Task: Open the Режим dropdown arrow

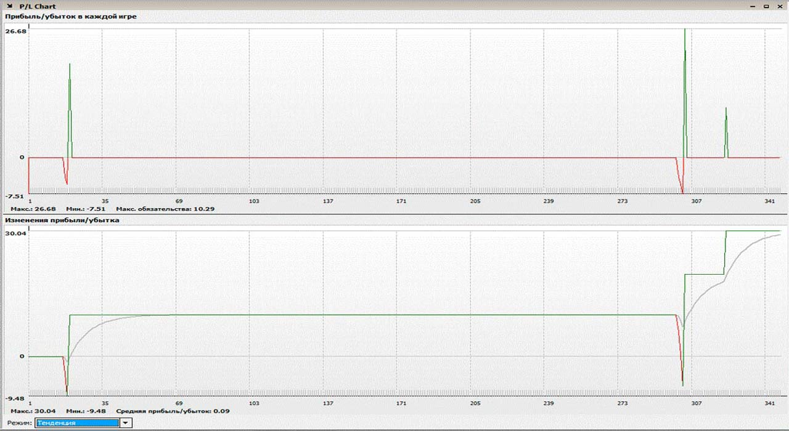Action: click(x=126, y=423)
